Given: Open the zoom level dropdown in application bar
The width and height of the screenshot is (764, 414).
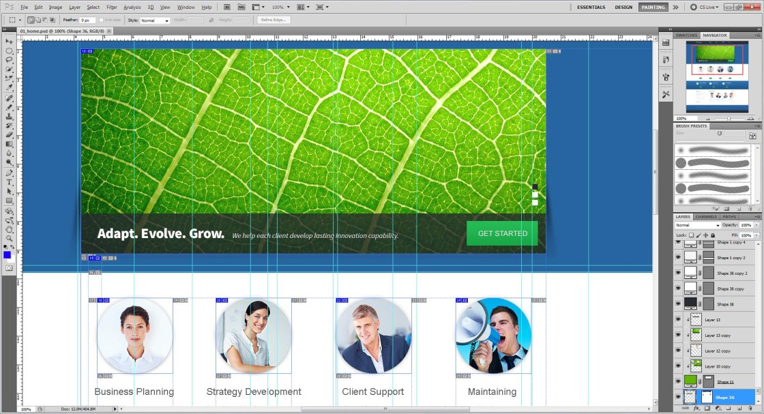Looking at the screenshot, I should 280,7.
